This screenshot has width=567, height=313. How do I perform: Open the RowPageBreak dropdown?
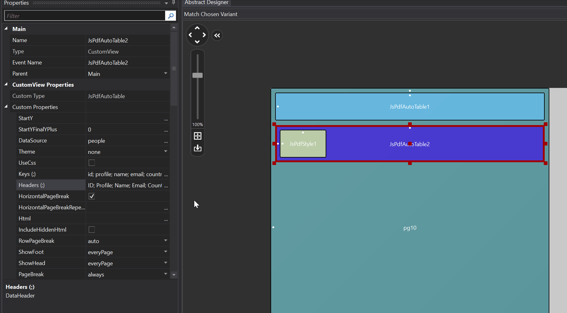pyautogui.click(x=166, y=241)
